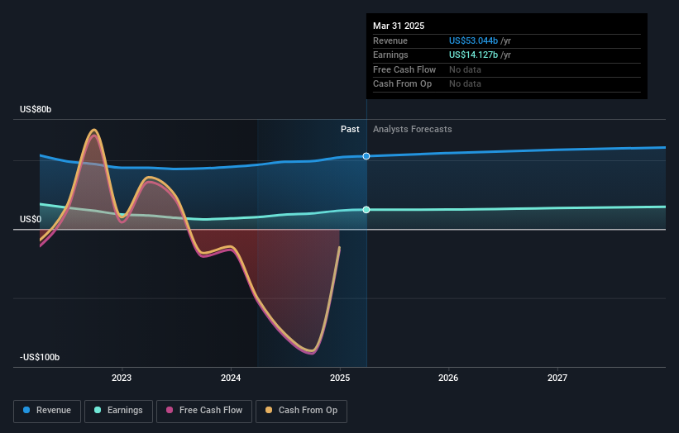Click the pink Free Cash Flow legend dot
Viewport: 679px width, 433px height.
170,410
